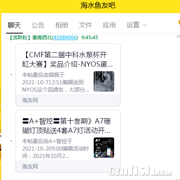This screenshot has width=180, height=180.
Task: Click 海友网 source on first card
Action: pyautogui.click(x=30, y=100)
